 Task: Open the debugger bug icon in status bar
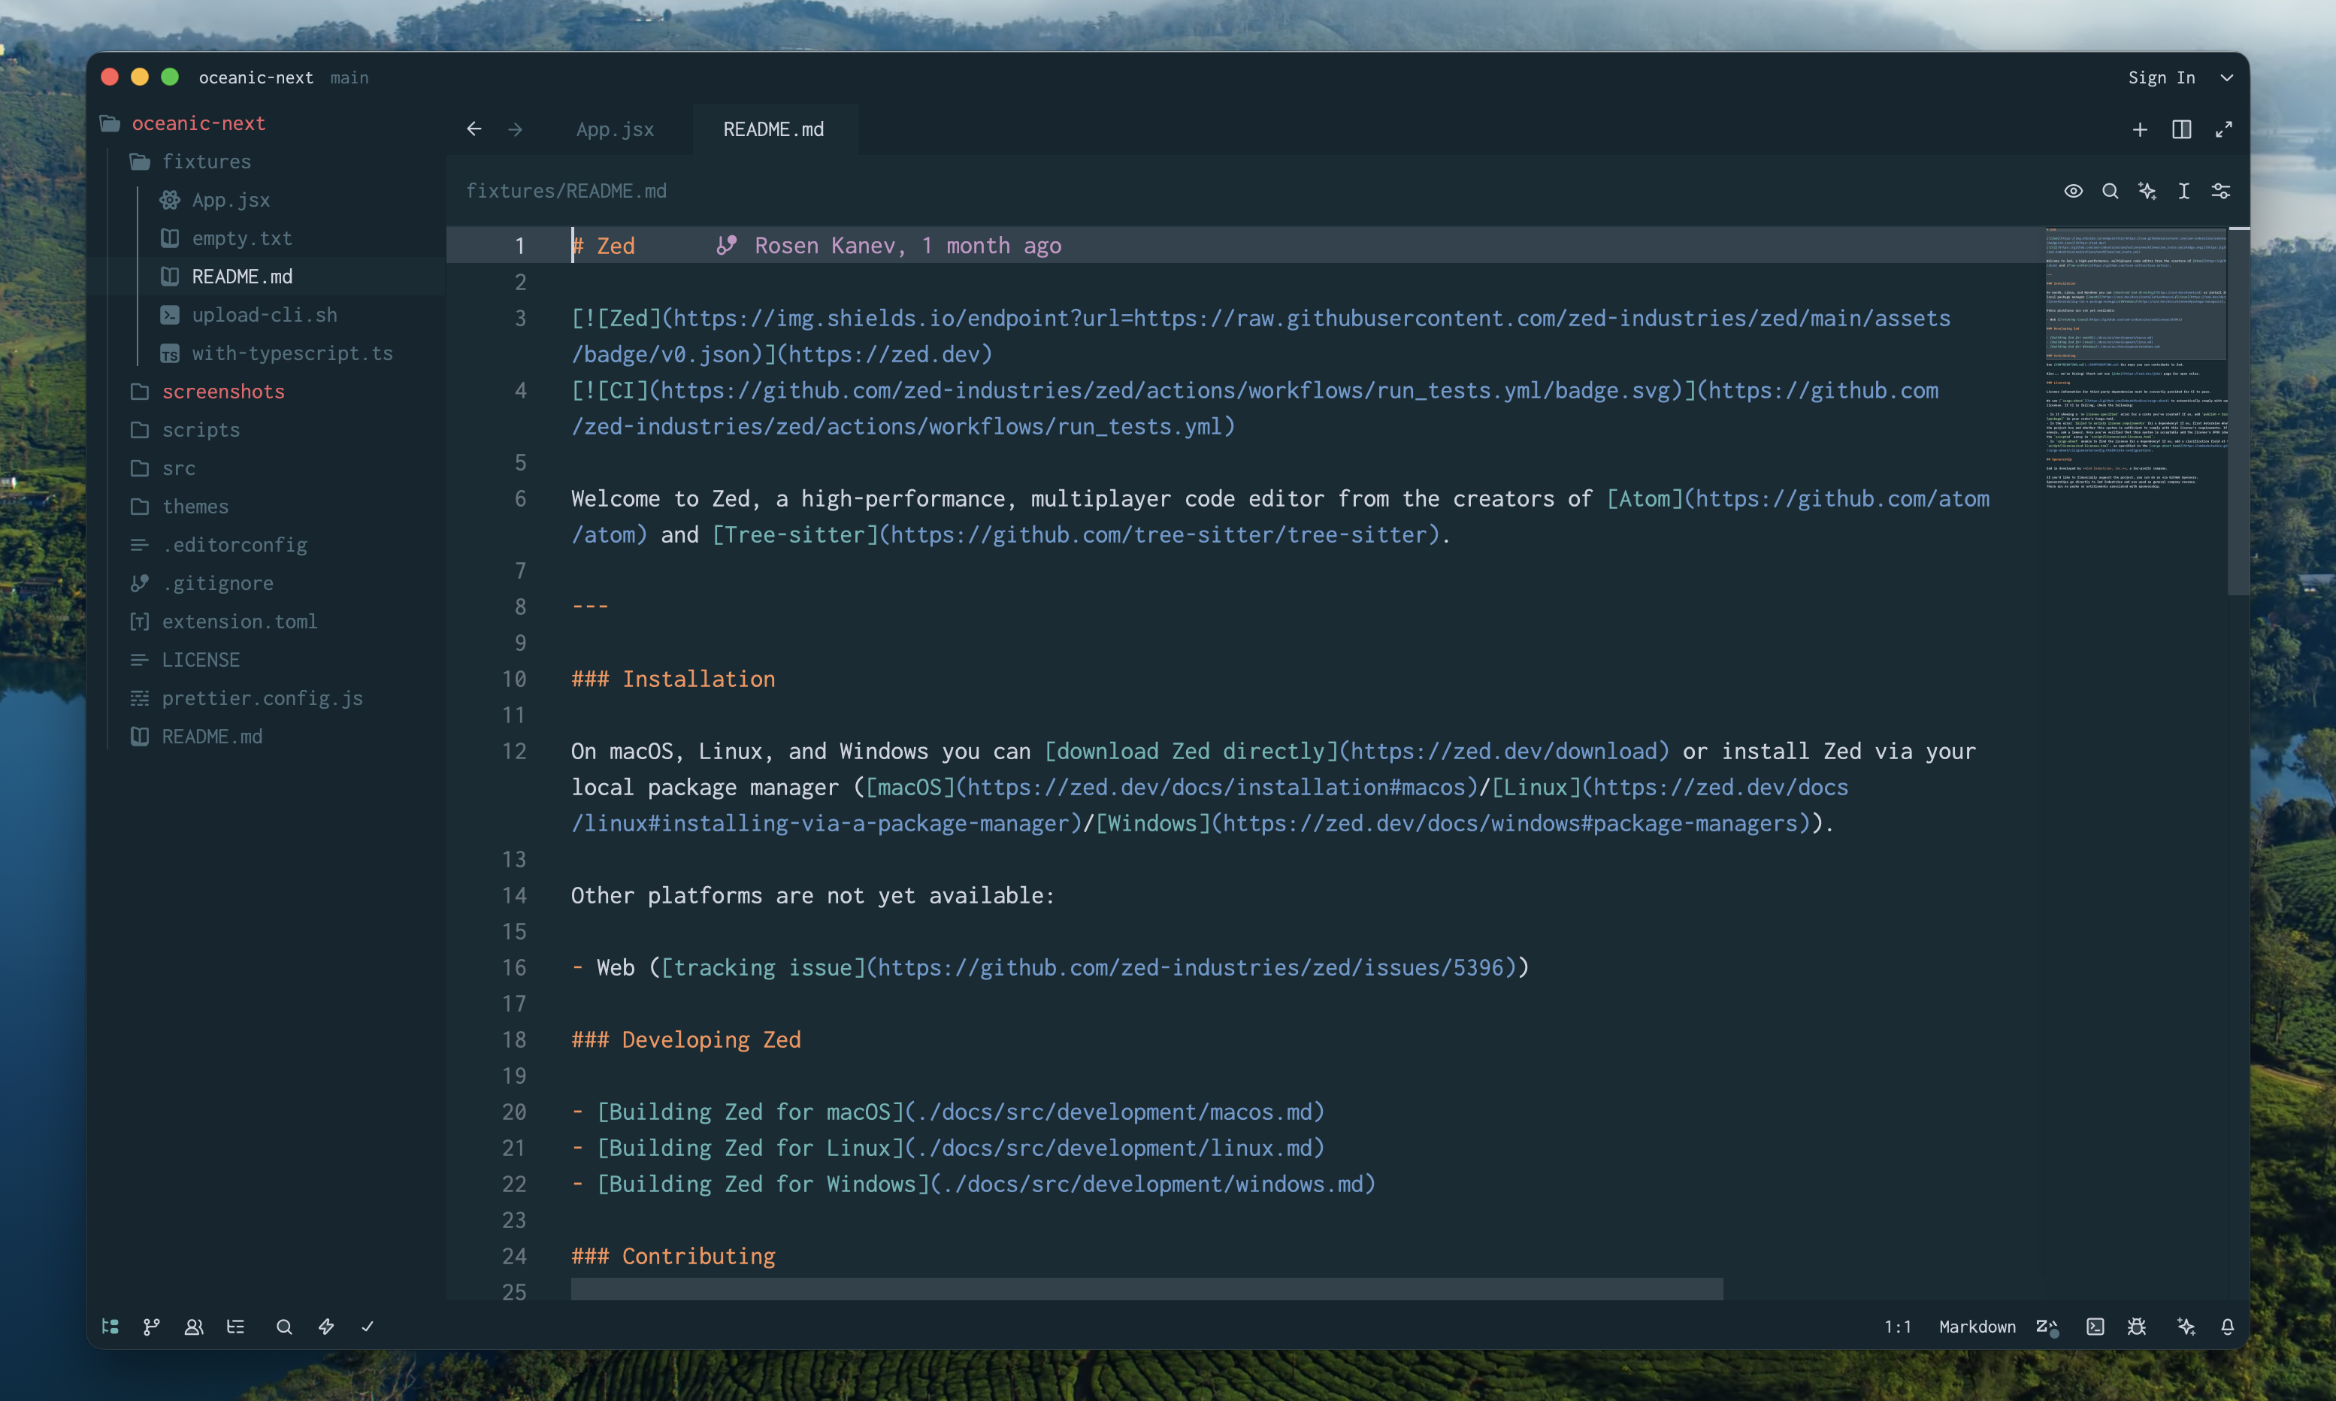(x=2137, y=1327)
